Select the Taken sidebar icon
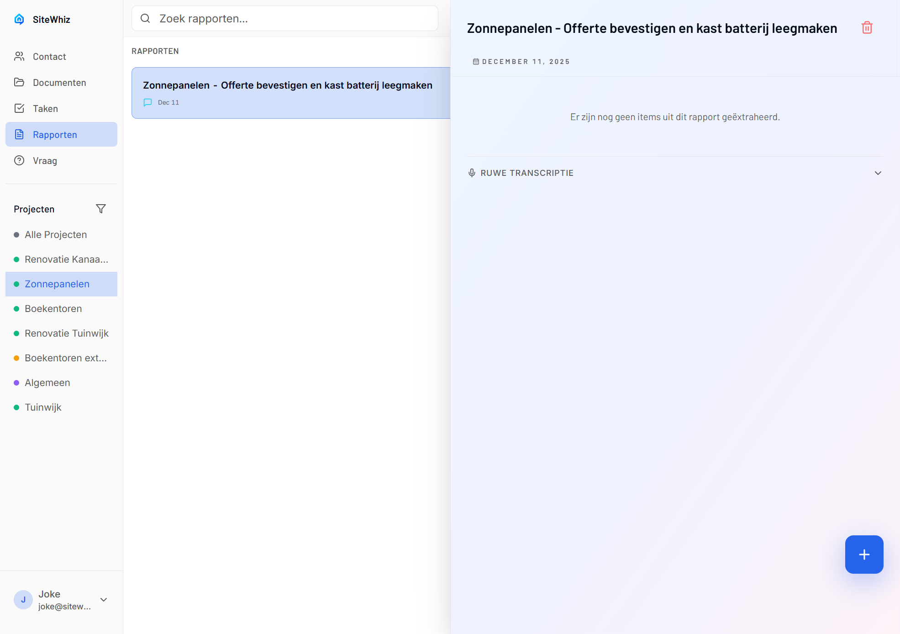 point(19,108)
